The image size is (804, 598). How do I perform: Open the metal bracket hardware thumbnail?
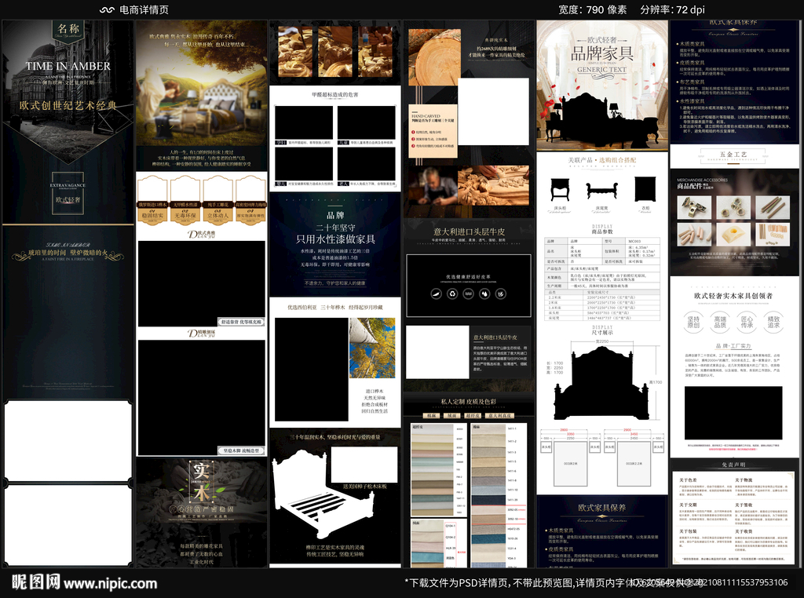click(x=693, y=207)
